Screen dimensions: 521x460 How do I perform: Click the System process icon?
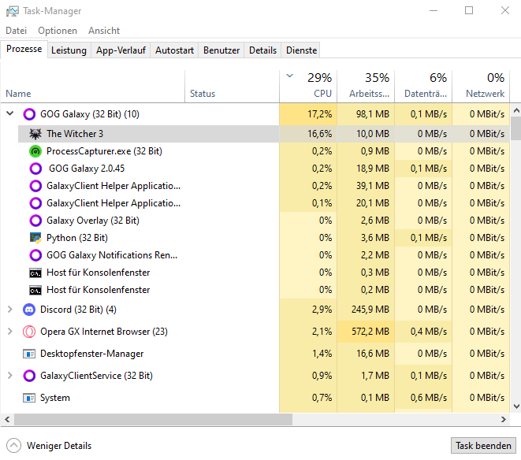29,398
